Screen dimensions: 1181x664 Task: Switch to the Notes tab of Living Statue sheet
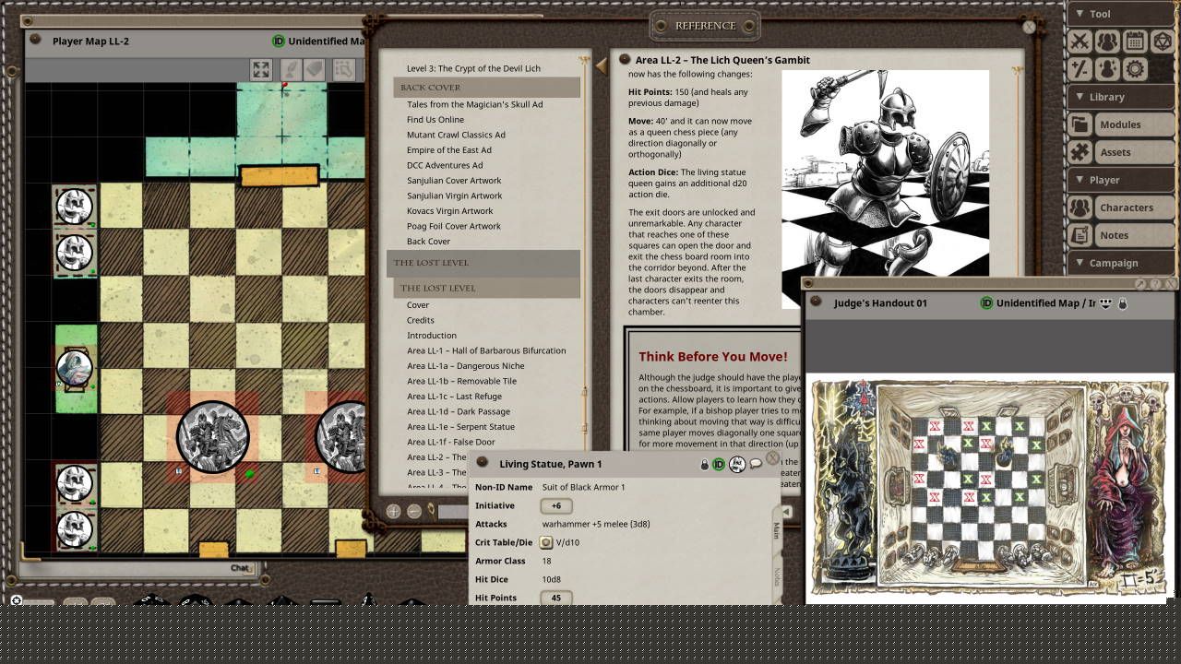(x=777, y=577)
